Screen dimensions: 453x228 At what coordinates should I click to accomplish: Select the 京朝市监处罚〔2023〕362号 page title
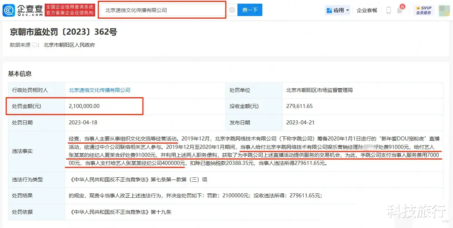pos(63,32)
